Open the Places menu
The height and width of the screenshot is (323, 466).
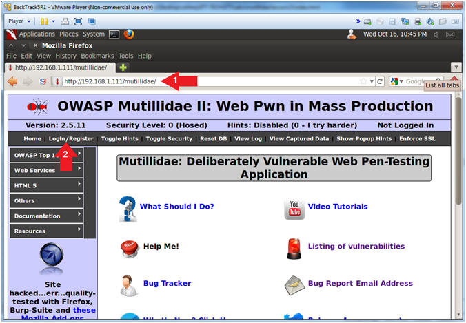69,34
